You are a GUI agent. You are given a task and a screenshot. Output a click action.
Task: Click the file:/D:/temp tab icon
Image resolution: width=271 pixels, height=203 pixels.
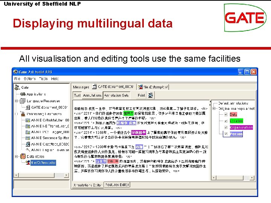[140, 87]
